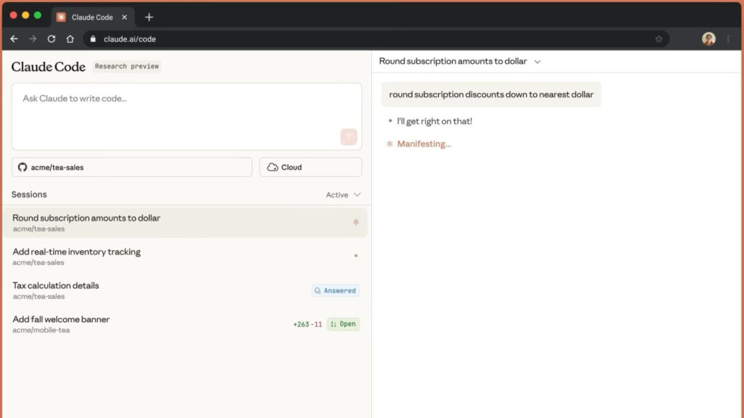The image size is (744, 418).
Task: Click the GitHub icon beside acme/tea-sales
Action: 22,167
